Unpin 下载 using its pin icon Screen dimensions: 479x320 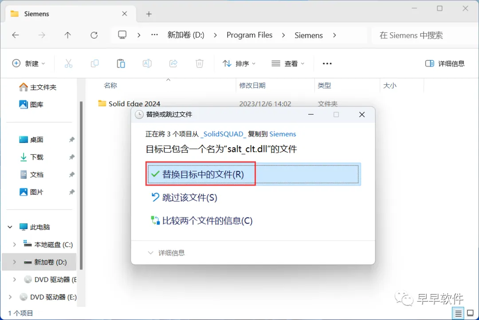(72, 157)
